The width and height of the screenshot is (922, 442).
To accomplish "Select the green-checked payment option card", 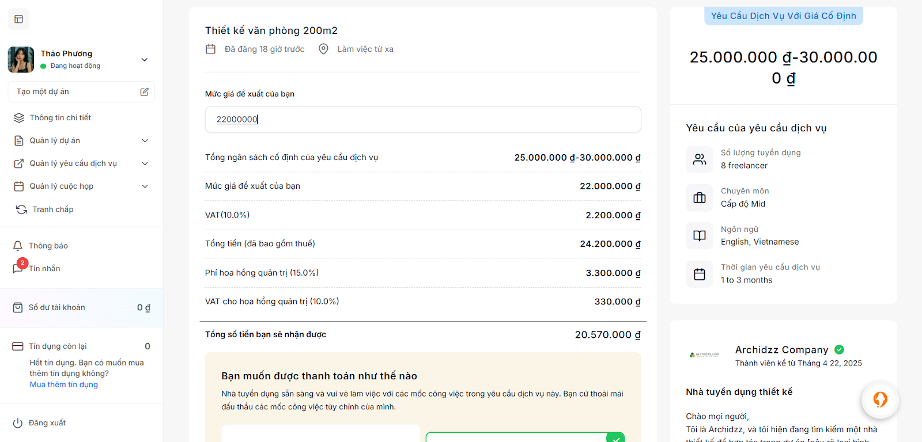I will (524, 437).
